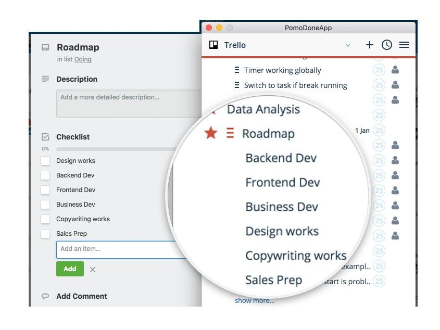Click the green Add button
Viewport: 440px width, 330px height.
[70, 269]
